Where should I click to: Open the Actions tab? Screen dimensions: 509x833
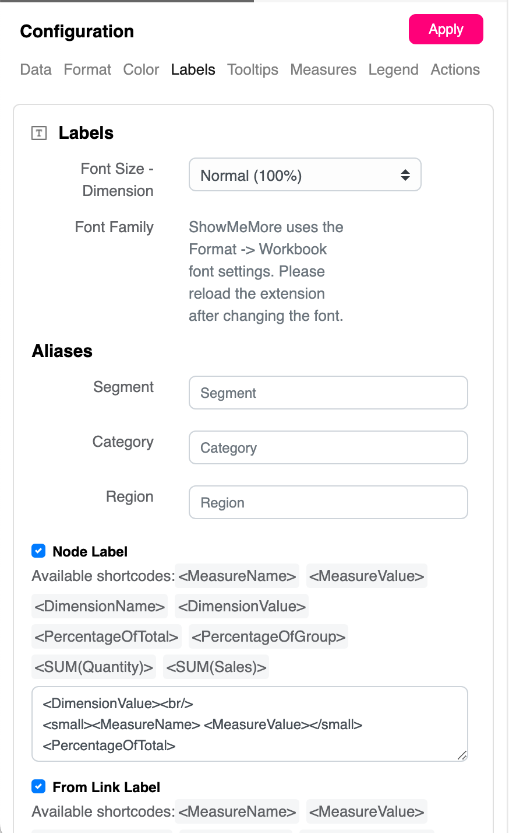(x=455, y=69)
